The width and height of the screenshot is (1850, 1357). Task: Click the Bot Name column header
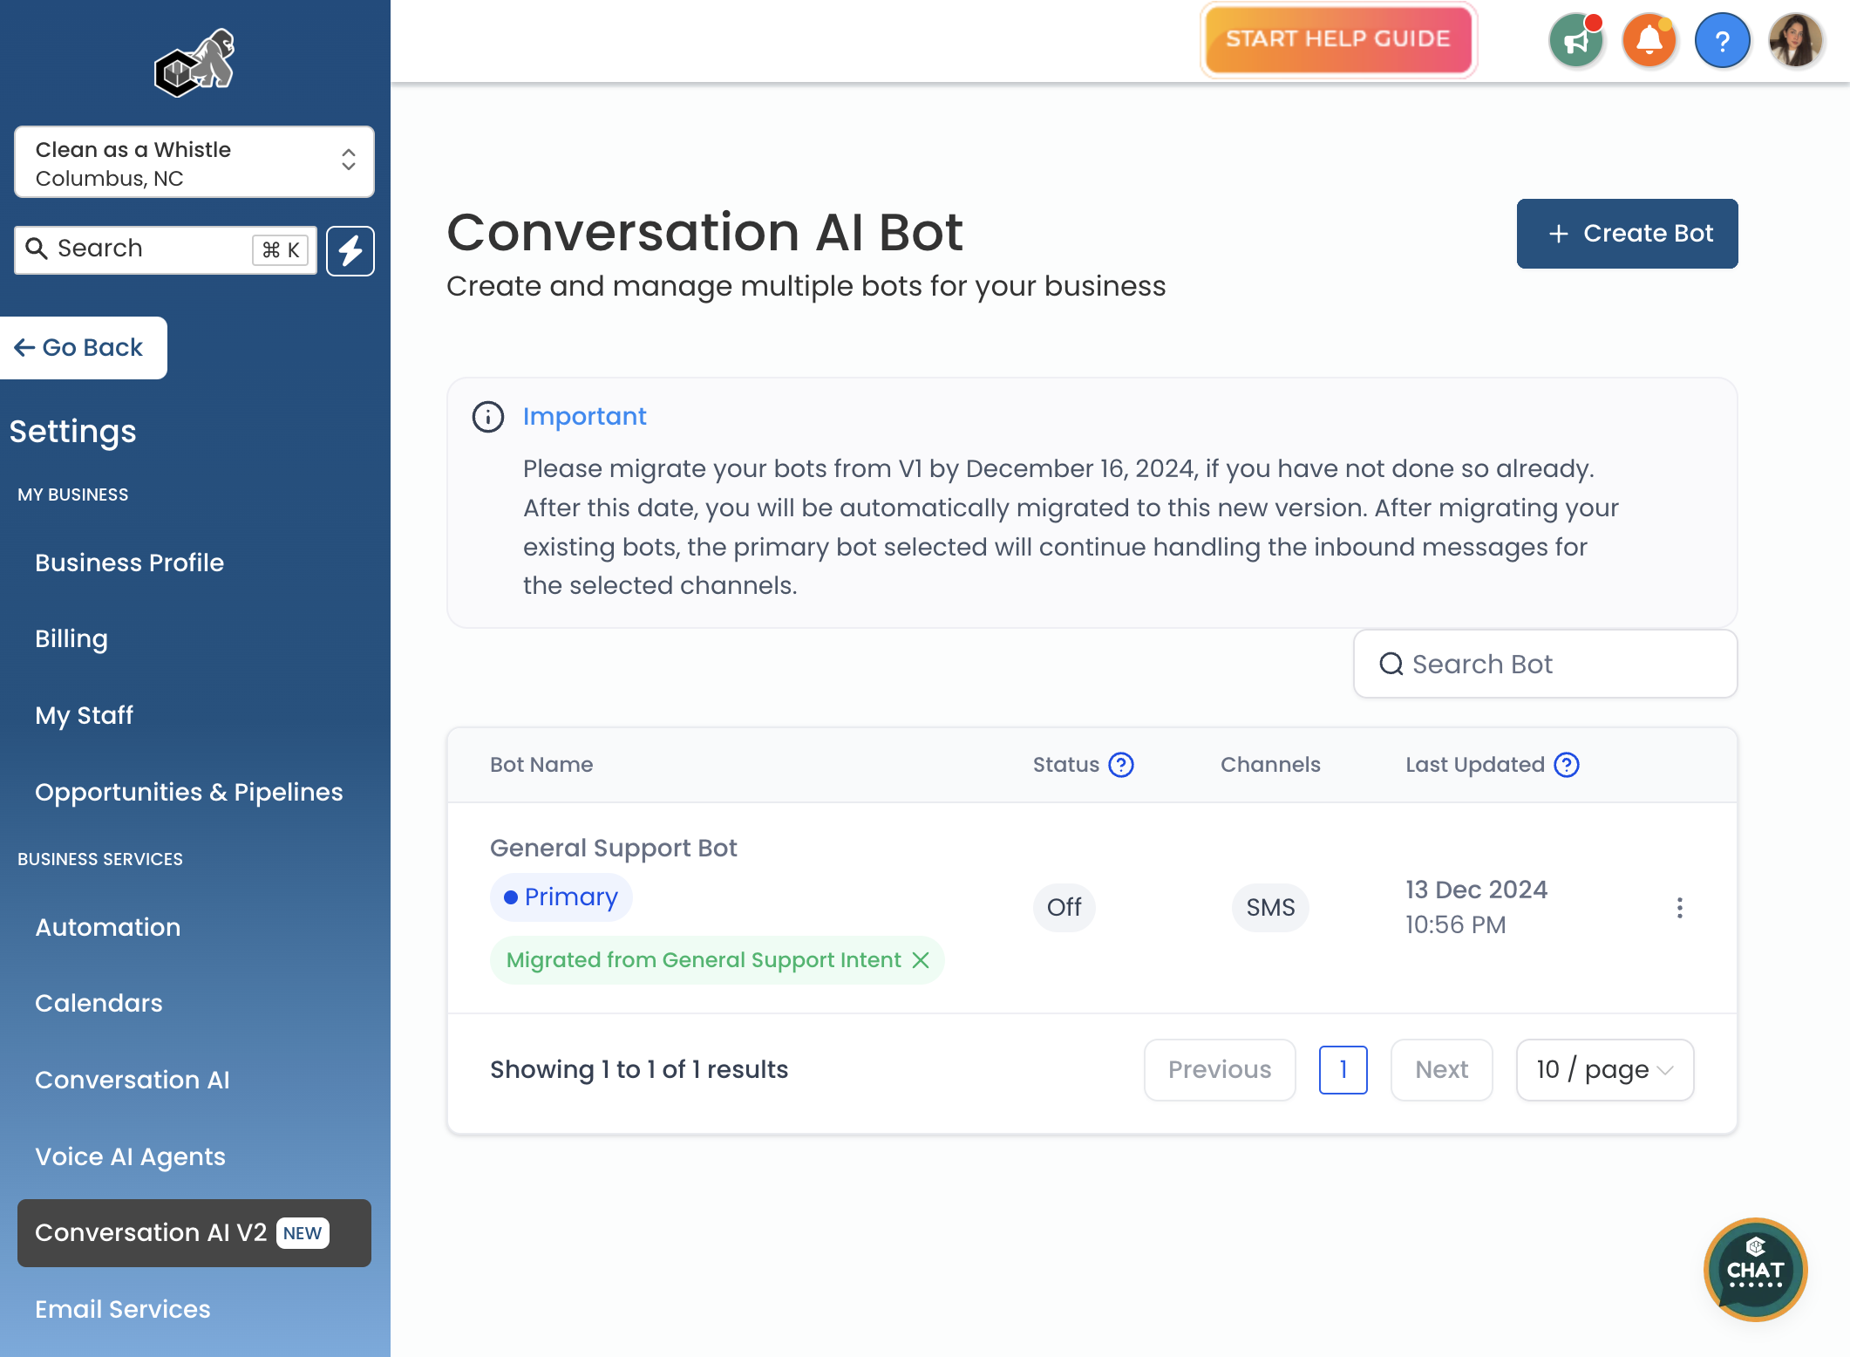click(x=541, y=765)
